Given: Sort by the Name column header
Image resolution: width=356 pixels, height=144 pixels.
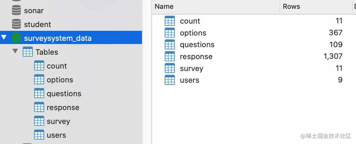Looking at the screenshot, I should click(164, 7).
